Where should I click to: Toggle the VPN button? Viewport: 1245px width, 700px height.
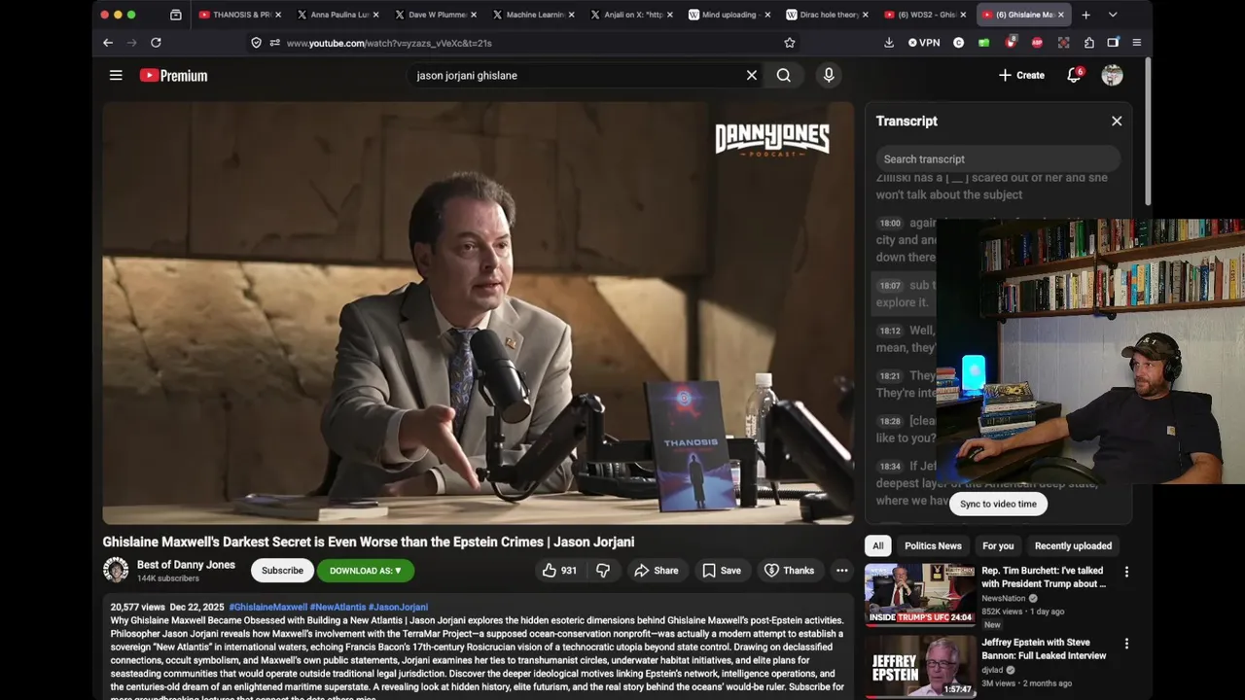click(924, 43)
